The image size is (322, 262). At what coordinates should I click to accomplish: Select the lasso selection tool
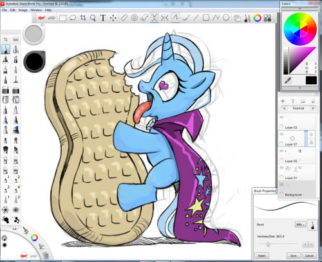point(73,18)
